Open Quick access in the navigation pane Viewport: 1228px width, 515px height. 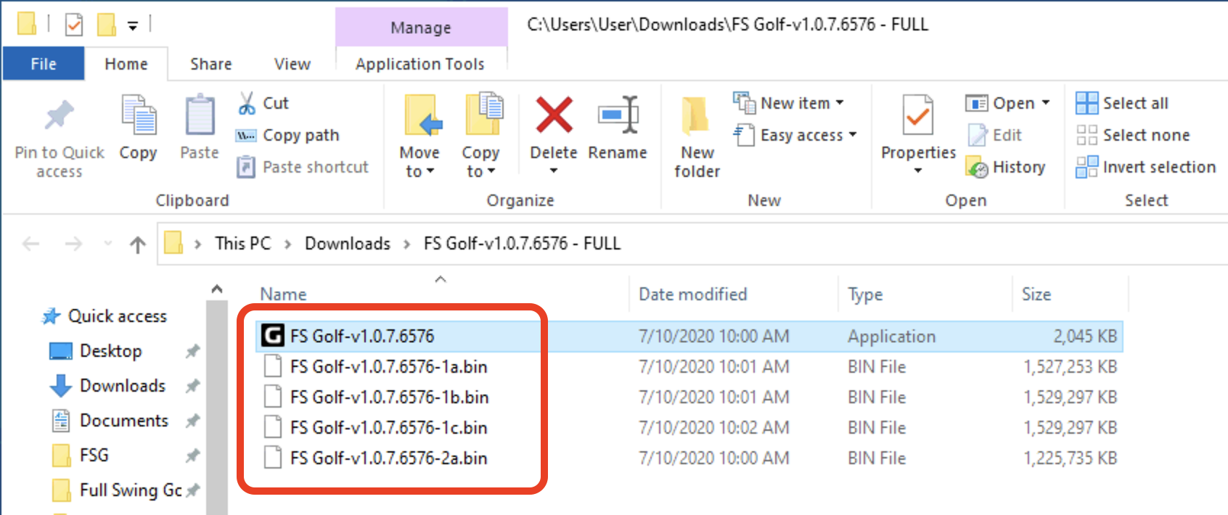click(117, 316)
